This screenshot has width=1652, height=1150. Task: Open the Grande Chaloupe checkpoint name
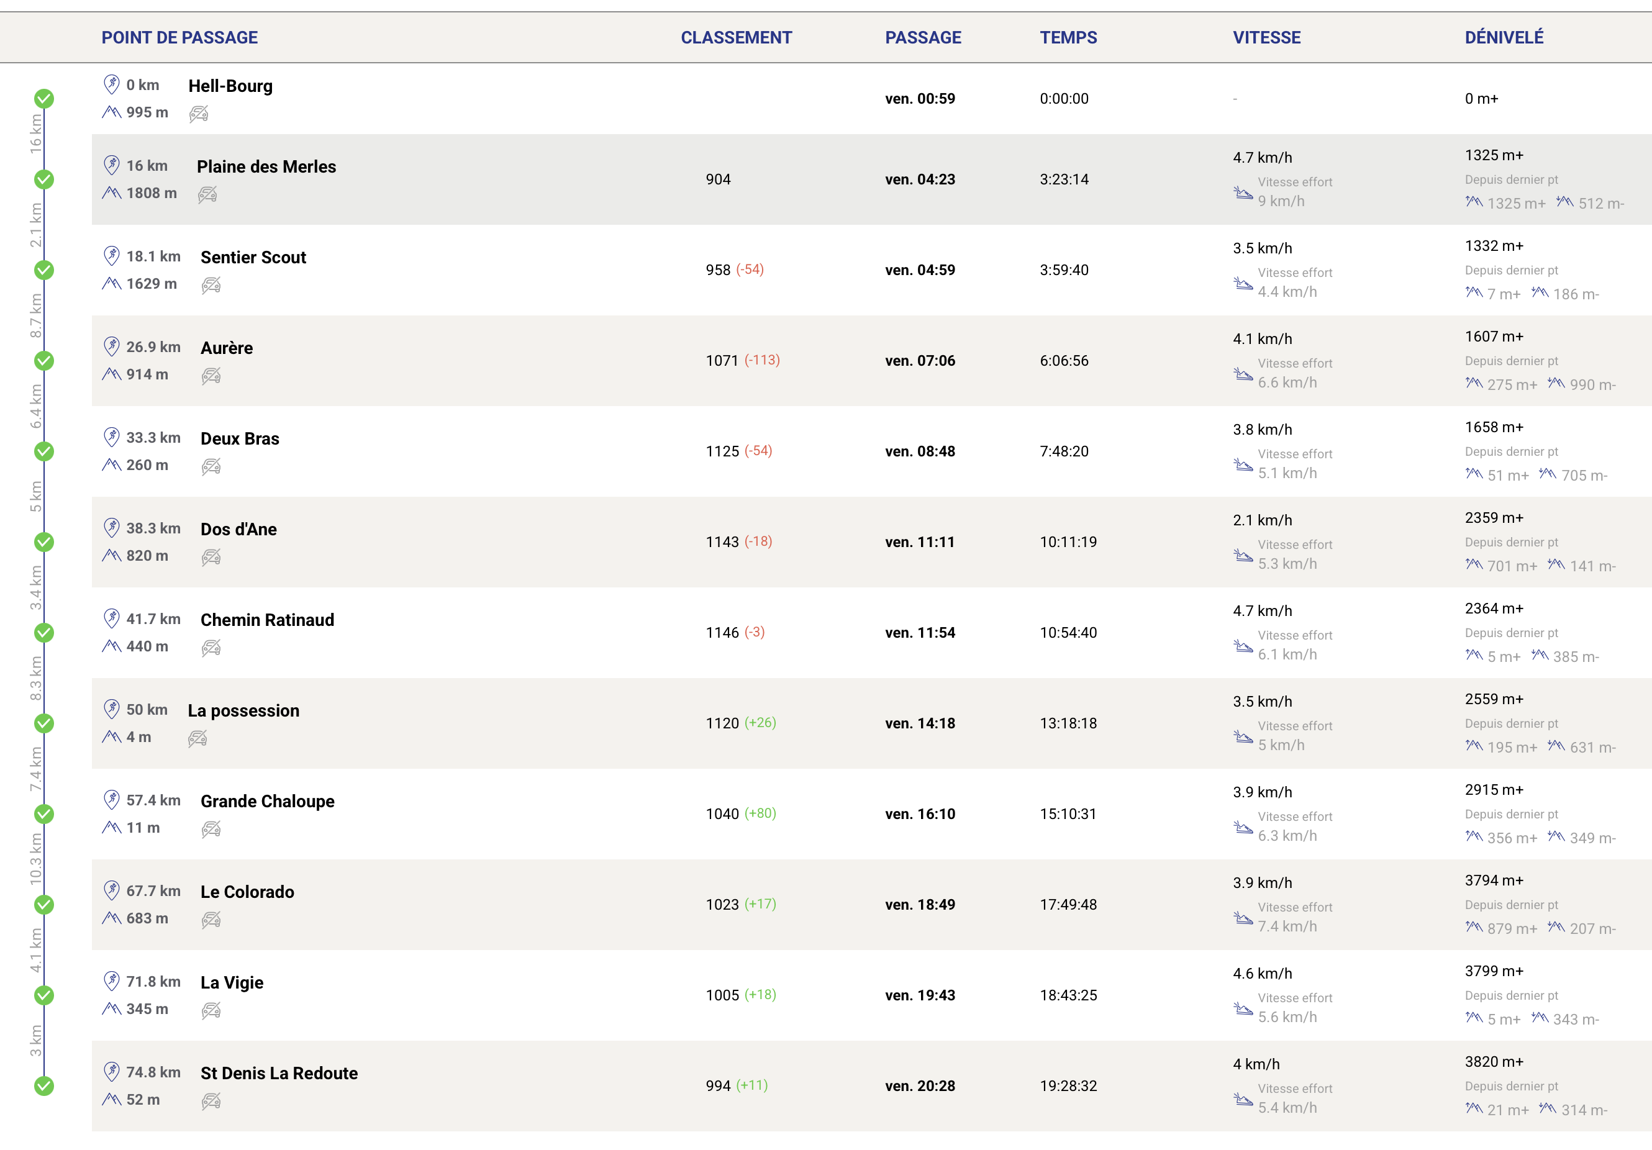(x=267, y=801)
